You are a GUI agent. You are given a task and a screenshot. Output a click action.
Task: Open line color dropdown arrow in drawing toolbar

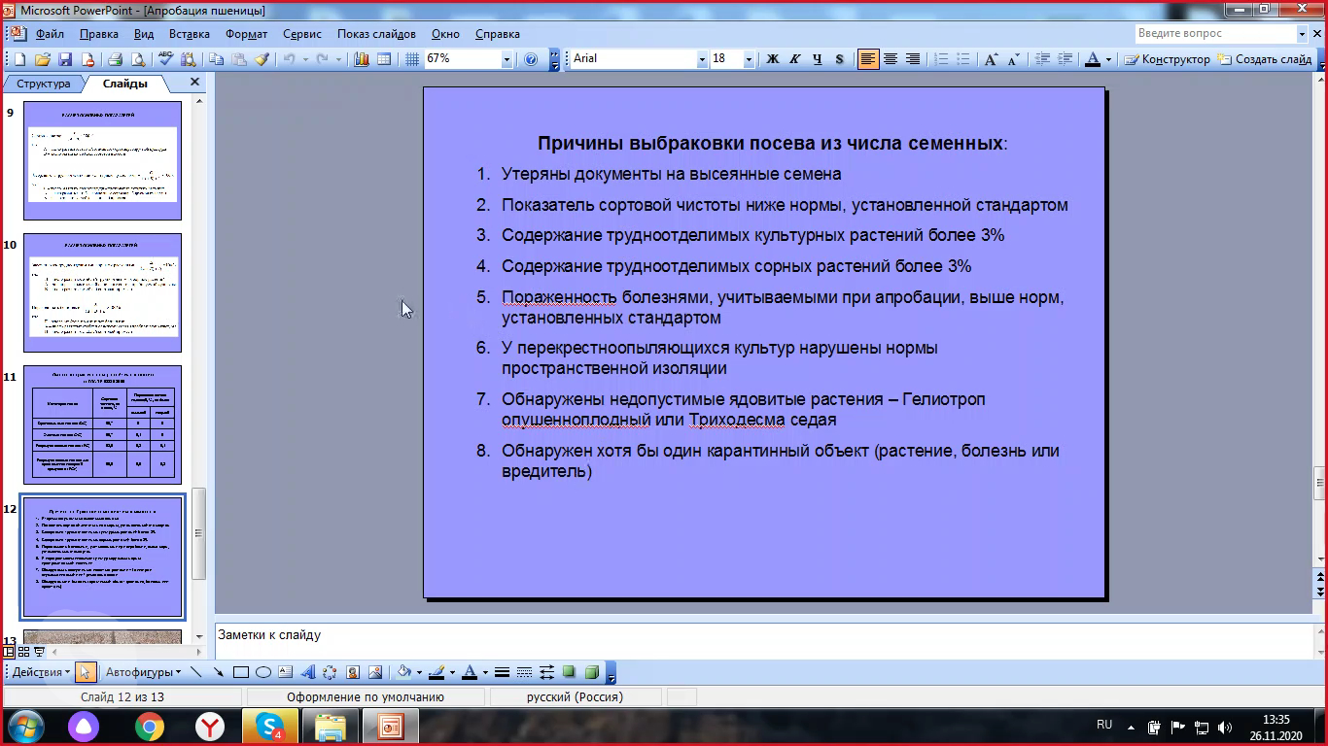point(453,671)
